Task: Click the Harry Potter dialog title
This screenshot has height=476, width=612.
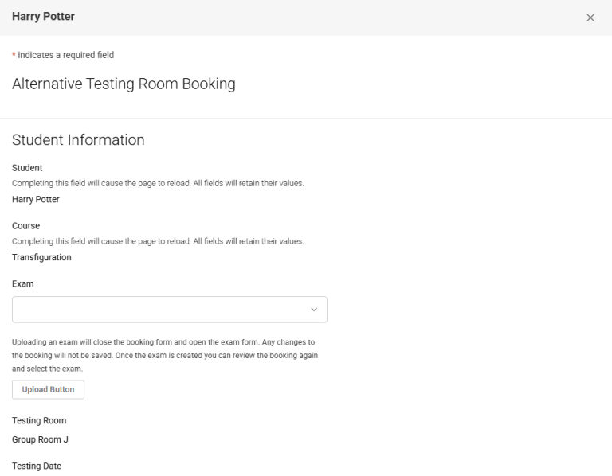Action: click(x=43, y=17)
